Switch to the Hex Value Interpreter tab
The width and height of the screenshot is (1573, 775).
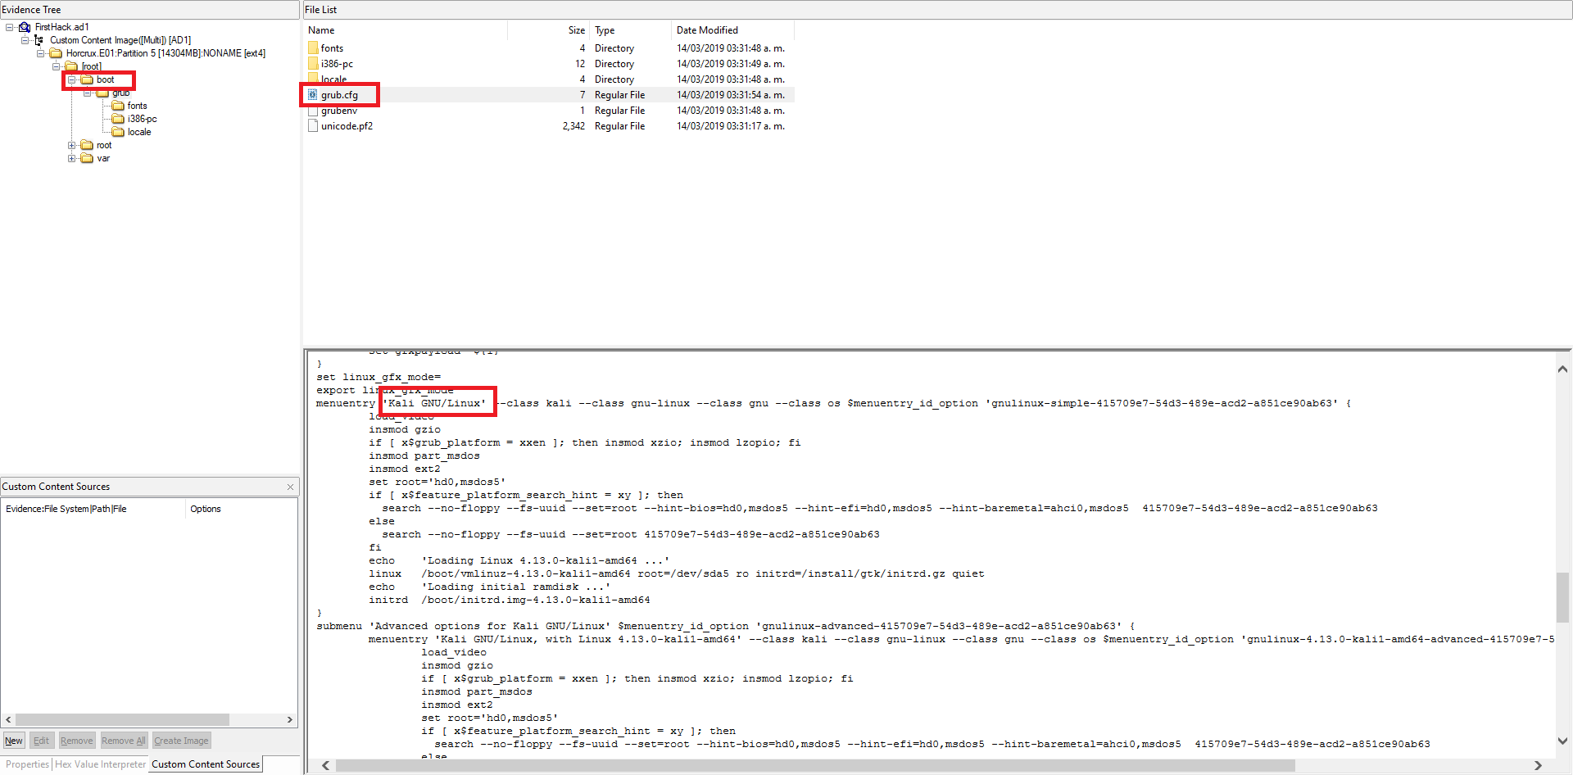pos(100,764)
